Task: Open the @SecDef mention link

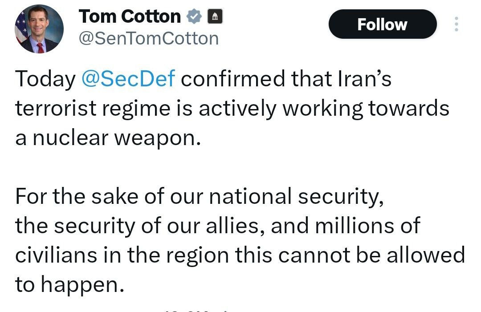Action: point(129,79)
